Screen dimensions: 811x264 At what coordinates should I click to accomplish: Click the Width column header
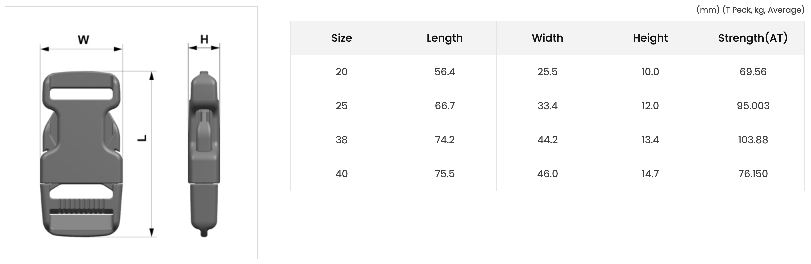[x=547, y=38]
